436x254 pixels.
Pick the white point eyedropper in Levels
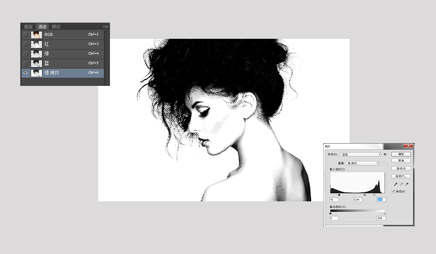[x=406, y=184]
